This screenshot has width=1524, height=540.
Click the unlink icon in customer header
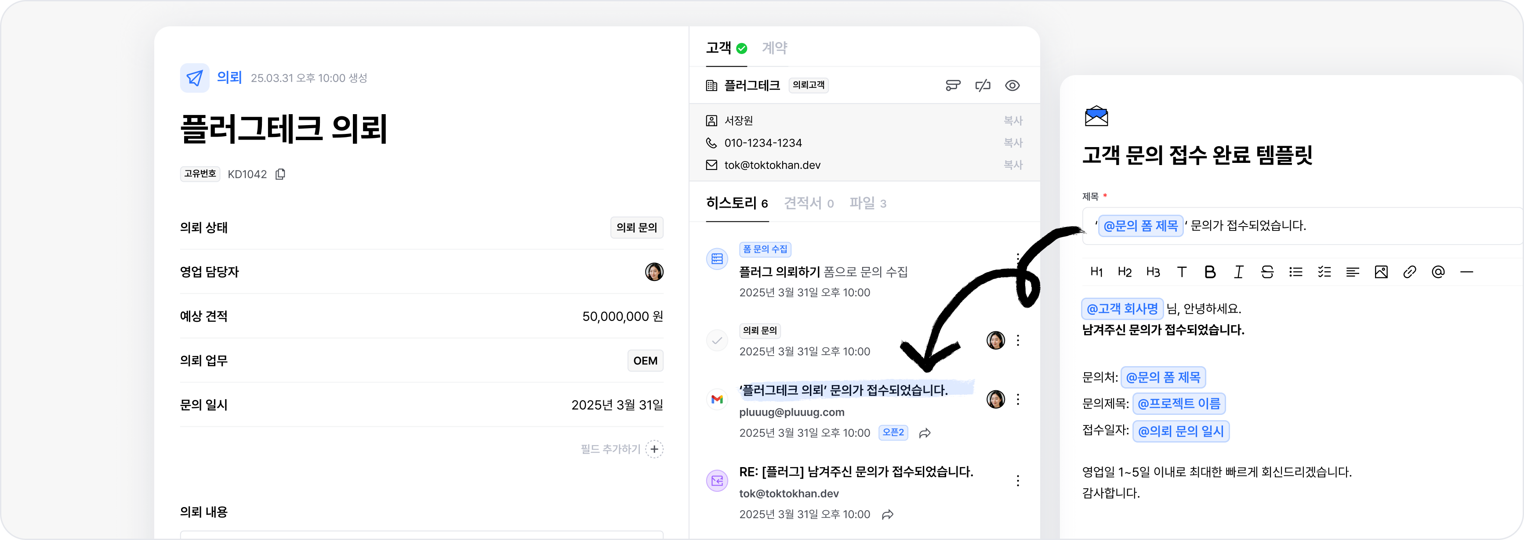point(983,86)
